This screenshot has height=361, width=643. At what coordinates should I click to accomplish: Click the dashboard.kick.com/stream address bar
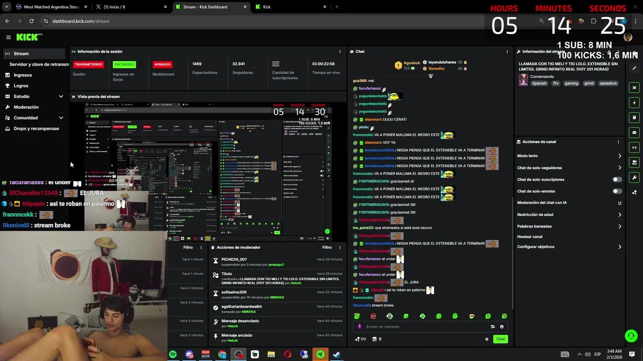coord(80,21)
